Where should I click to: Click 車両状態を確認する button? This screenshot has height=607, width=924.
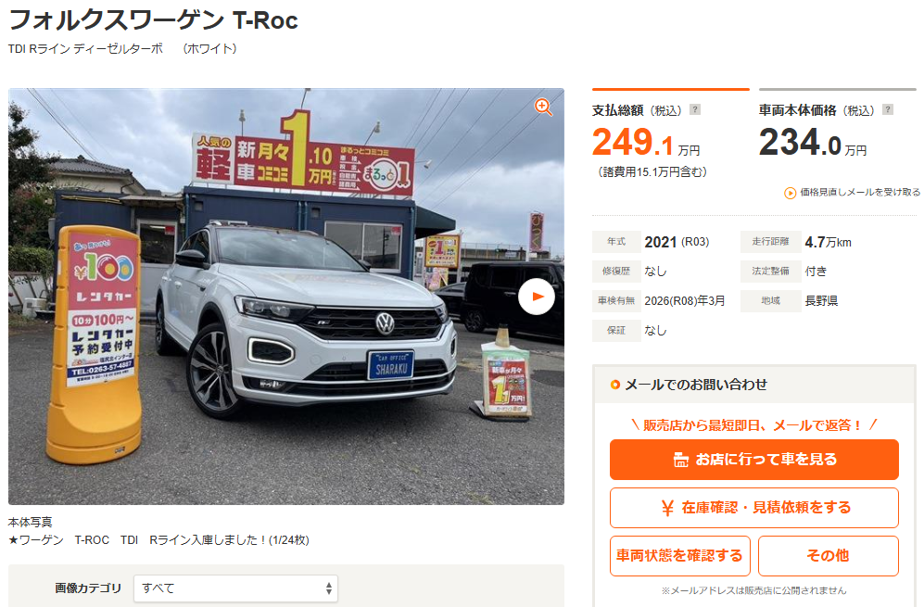[680, 556]
